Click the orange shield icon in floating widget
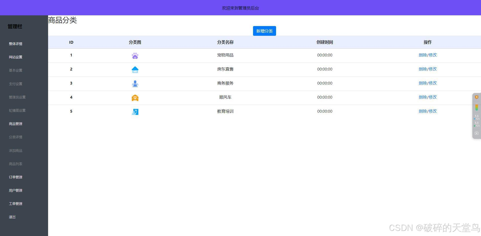The height and width of the screenshot is (236, 481). tap(476, 97)
